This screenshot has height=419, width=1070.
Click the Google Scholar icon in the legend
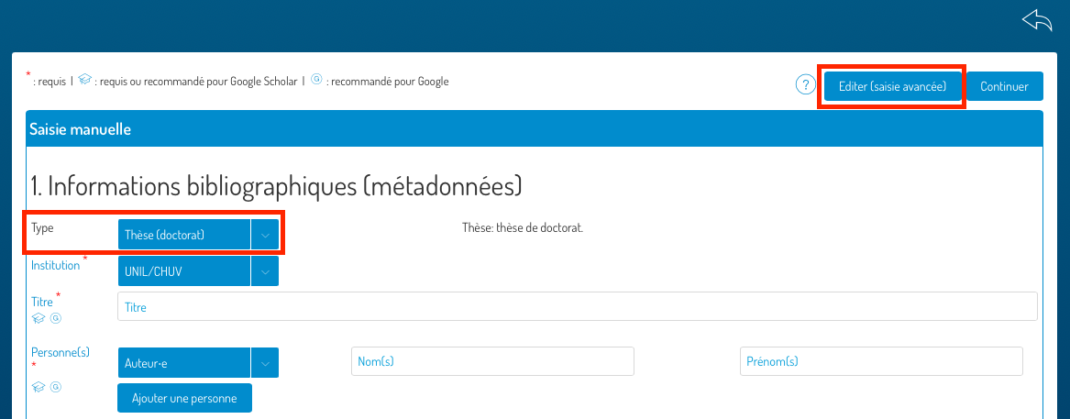pos(84,81)
